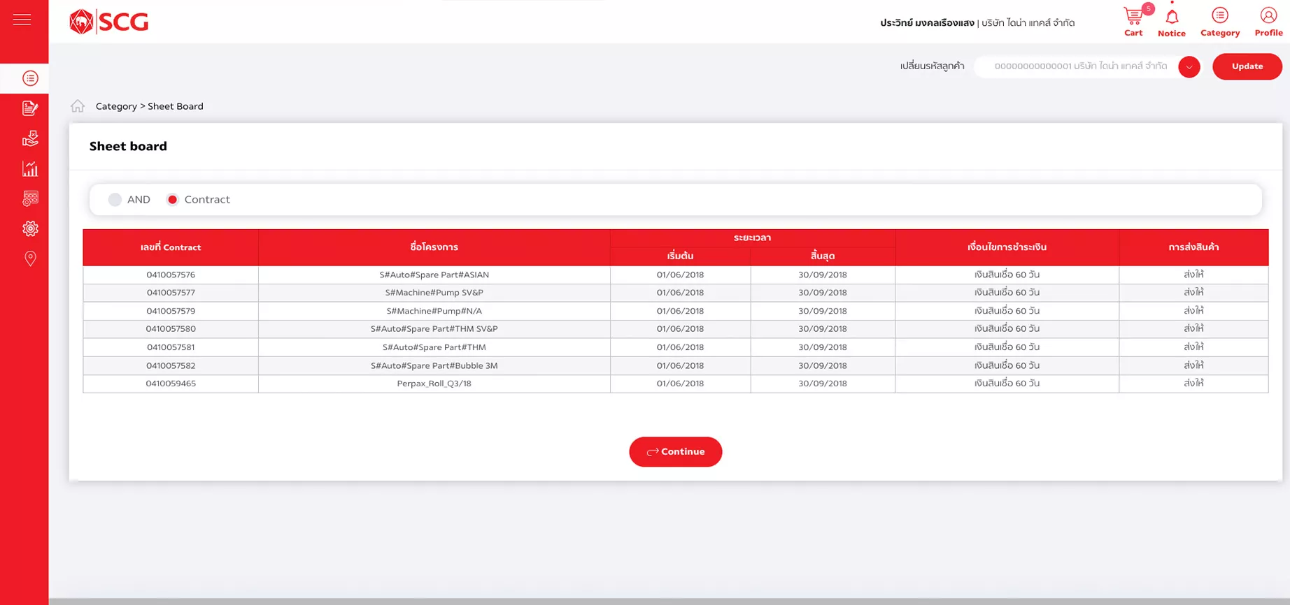The width and height of the screenshot is (1290, 605).
Task: Expand the customer code dropdown arrow
Action: click(1189, 67)
